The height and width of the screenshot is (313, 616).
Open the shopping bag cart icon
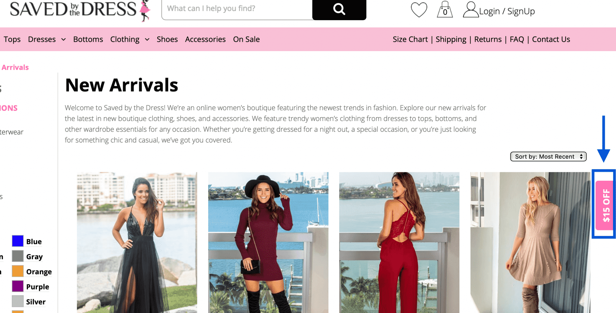coord(445,10)
